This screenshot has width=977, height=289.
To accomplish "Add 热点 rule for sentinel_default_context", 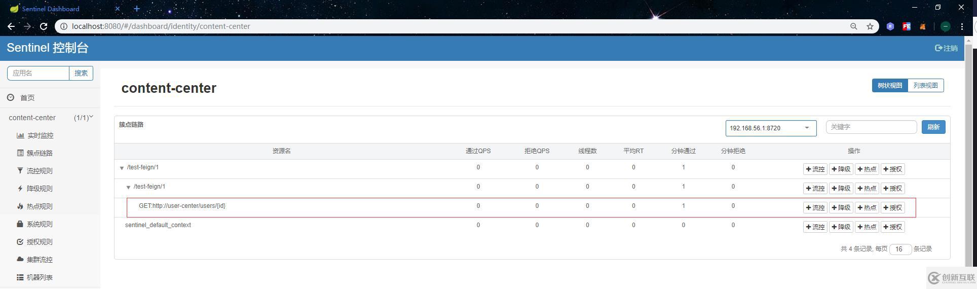I will coord(867,227).
